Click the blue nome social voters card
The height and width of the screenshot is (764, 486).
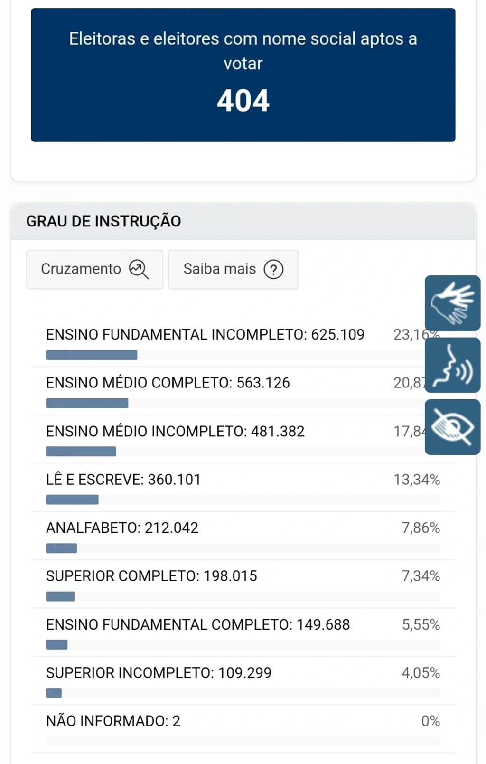243,75
